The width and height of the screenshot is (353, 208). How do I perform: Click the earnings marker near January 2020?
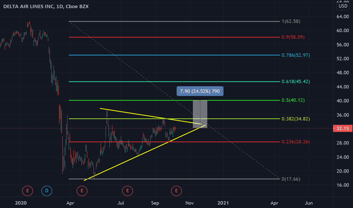pyautogui.click(x=28, y=191)
